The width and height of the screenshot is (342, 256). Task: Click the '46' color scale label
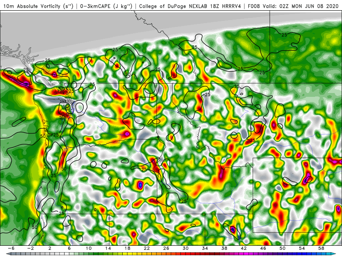[263, 248]
